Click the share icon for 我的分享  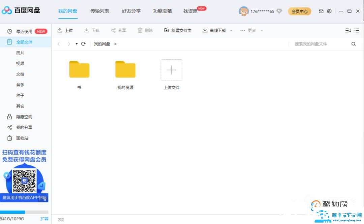click(x=9, y=127)
